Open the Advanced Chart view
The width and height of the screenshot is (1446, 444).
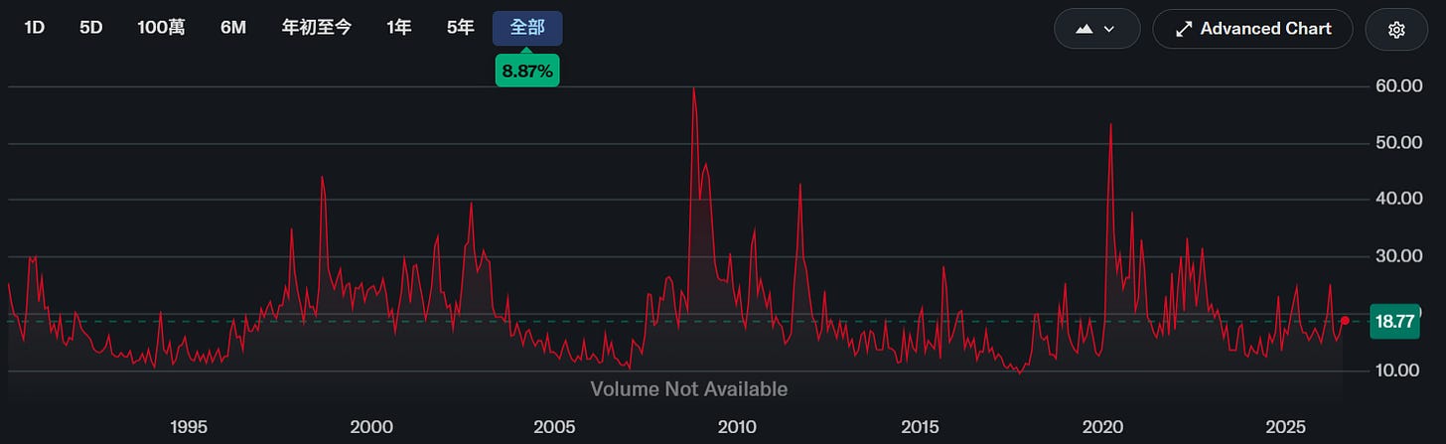click(1253, 30)
